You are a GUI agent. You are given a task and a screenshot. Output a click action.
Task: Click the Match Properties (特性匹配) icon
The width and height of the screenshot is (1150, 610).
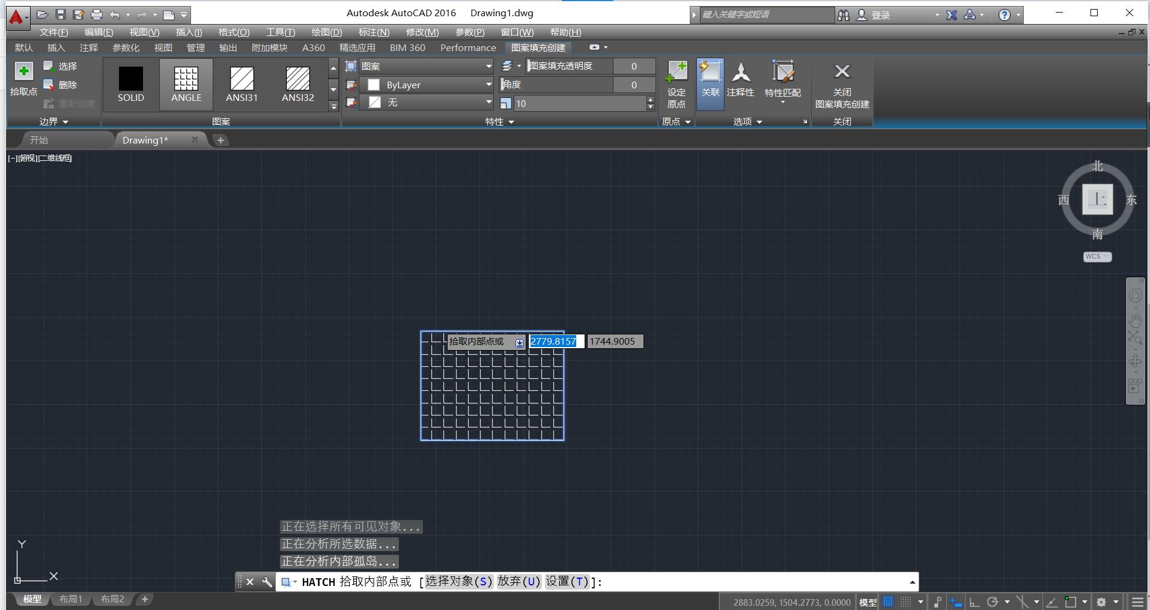[782, 73]
